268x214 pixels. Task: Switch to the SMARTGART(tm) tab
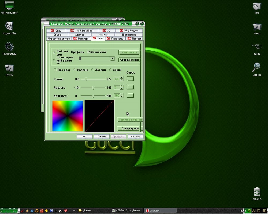coord(82,30)
